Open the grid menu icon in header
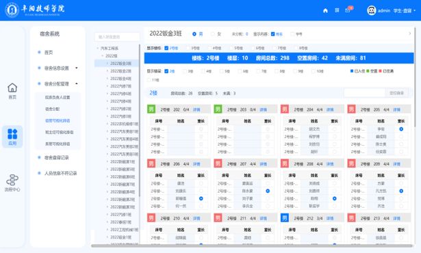This screenshot has height=253, width=421. coord(337,10)
